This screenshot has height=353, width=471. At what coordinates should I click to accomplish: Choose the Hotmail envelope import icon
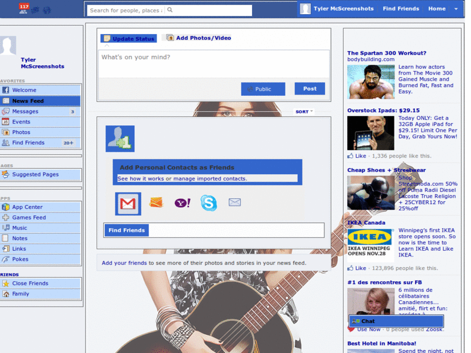click(156, 202)
